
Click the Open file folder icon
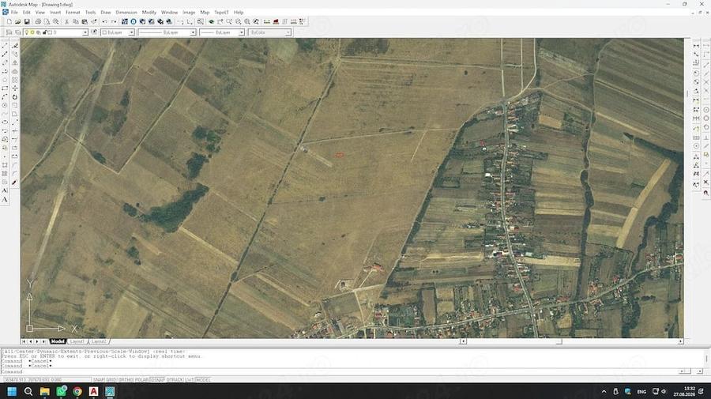[x=17, y=22]
